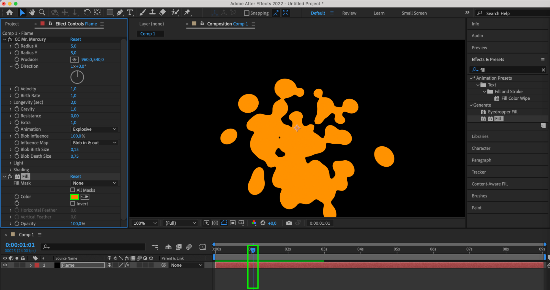Open the Project panel tab
Image resolution: width=550 pixels, height=290 pixels.
pos(12,24)
